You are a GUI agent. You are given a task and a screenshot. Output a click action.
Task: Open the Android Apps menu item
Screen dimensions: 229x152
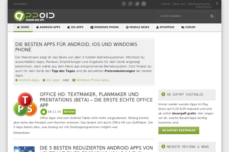click(48, 27)
